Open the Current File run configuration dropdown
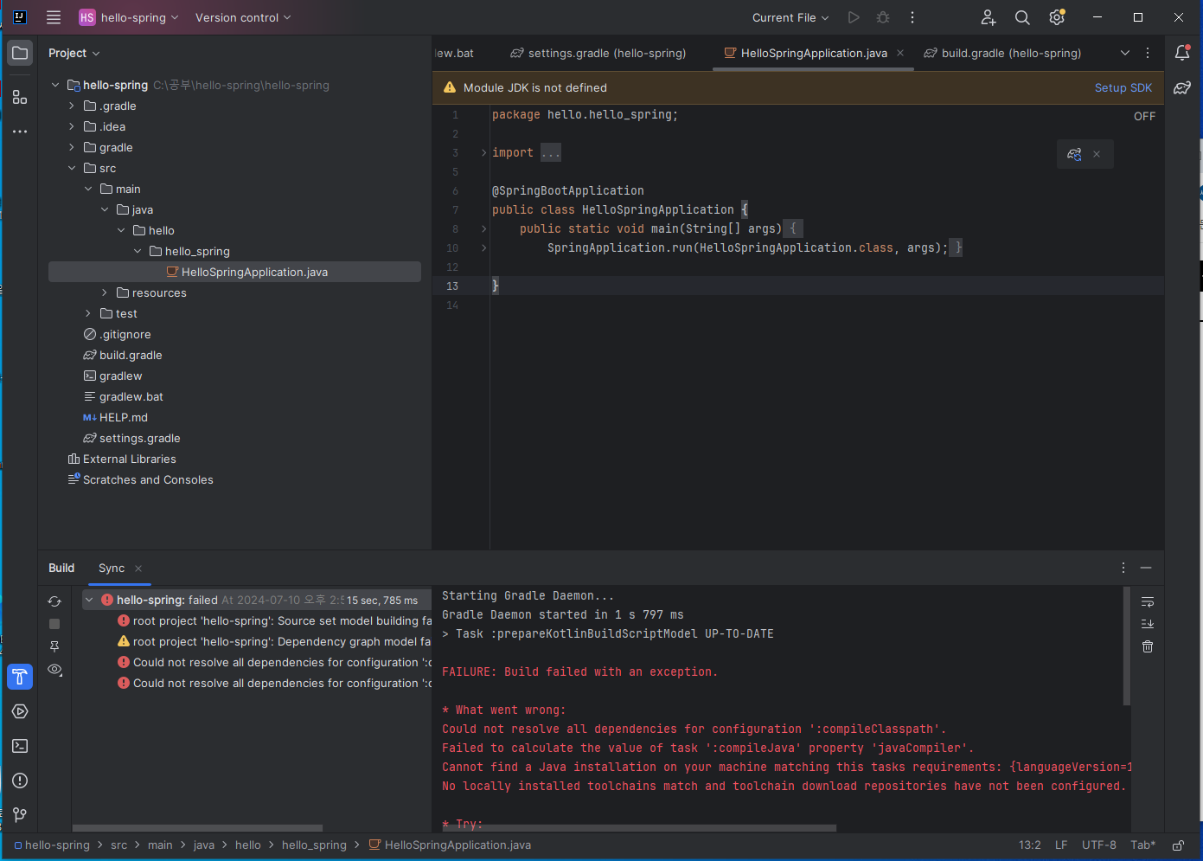This screenshot has width=1203, height=861. click(x=790, y=17)
